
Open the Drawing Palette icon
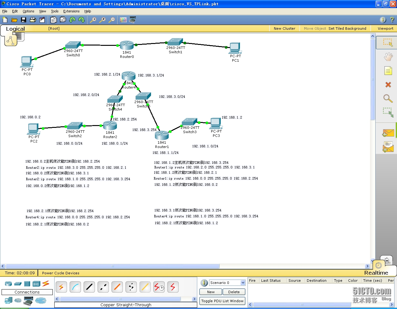point(123,20)
